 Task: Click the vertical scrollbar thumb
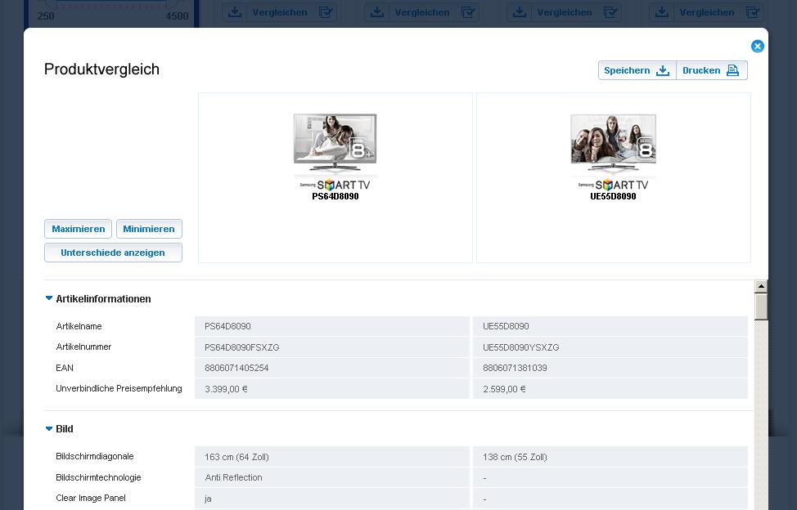pos(761,306)
